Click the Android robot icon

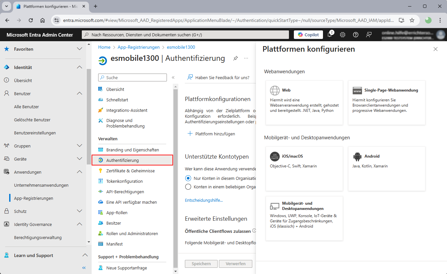pos(357,156)
